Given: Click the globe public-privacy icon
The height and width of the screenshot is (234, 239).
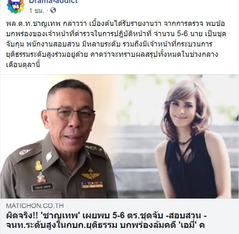Looking at the screenshot, I should 53,10.
